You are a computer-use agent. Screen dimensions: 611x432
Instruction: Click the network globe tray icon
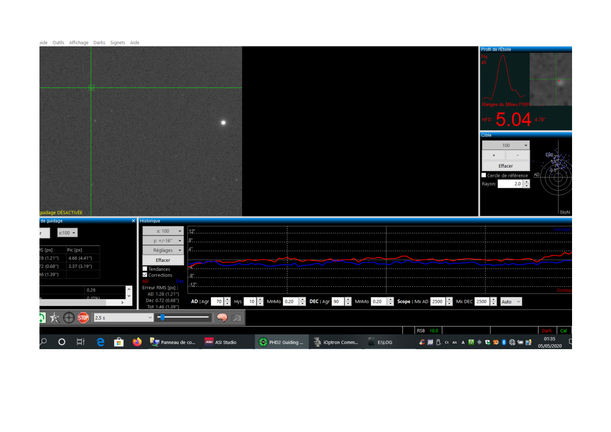pos(512,342)
